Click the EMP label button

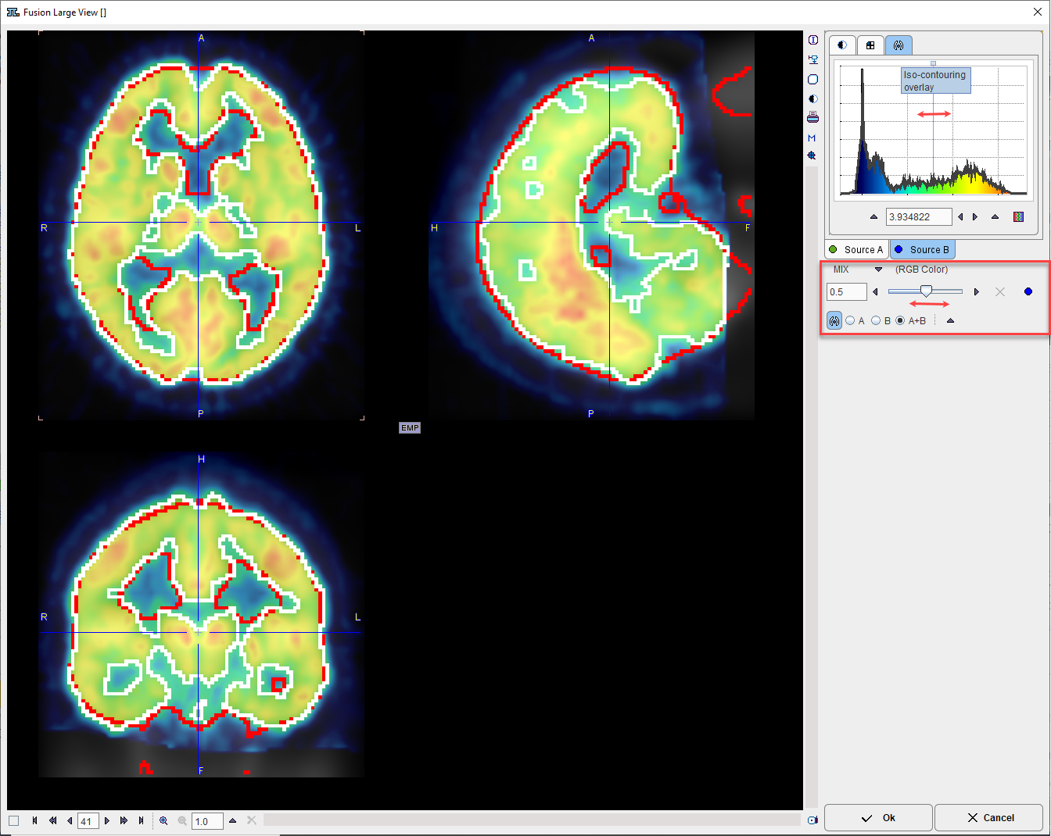[x=410, y=428]
